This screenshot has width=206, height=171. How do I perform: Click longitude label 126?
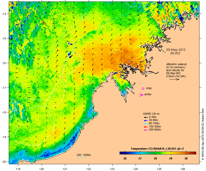pyautogui.click(x=183, y=169)
